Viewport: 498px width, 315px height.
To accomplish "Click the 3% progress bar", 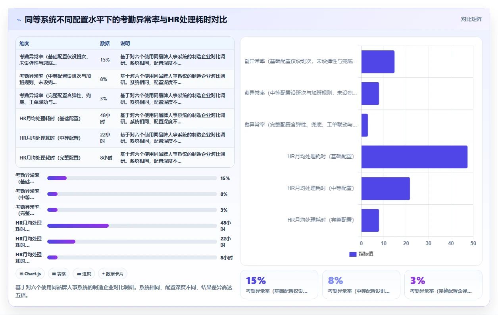I will click(132, 210).
